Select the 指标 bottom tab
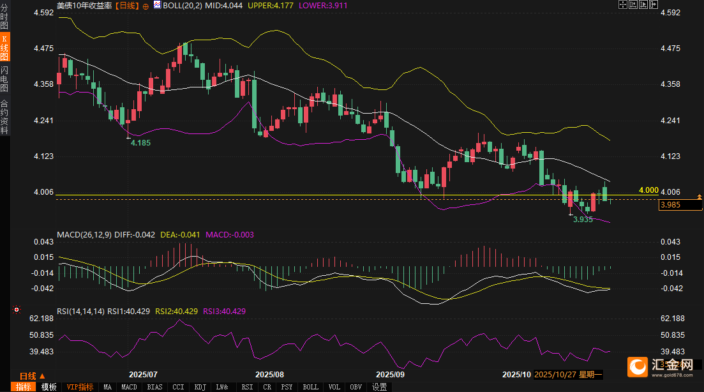 [24, 387]
